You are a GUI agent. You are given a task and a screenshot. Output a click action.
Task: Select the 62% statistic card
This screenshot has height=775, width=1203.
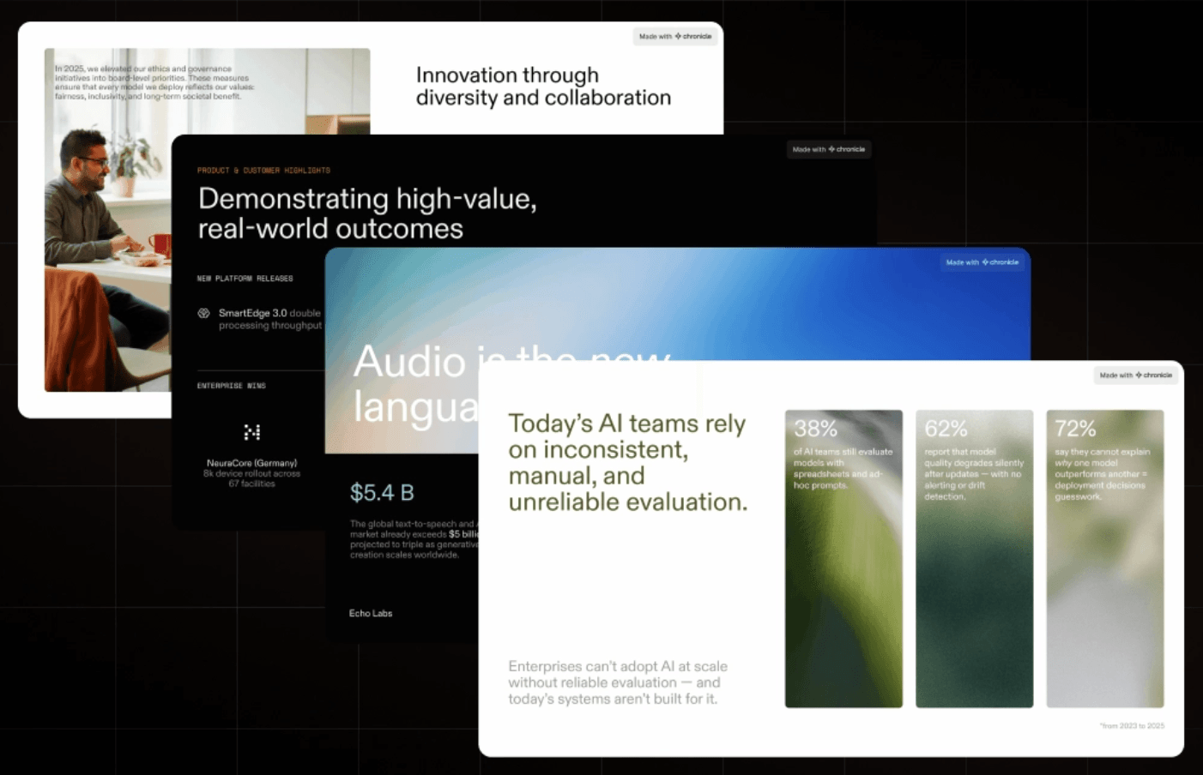coord(974,558)
